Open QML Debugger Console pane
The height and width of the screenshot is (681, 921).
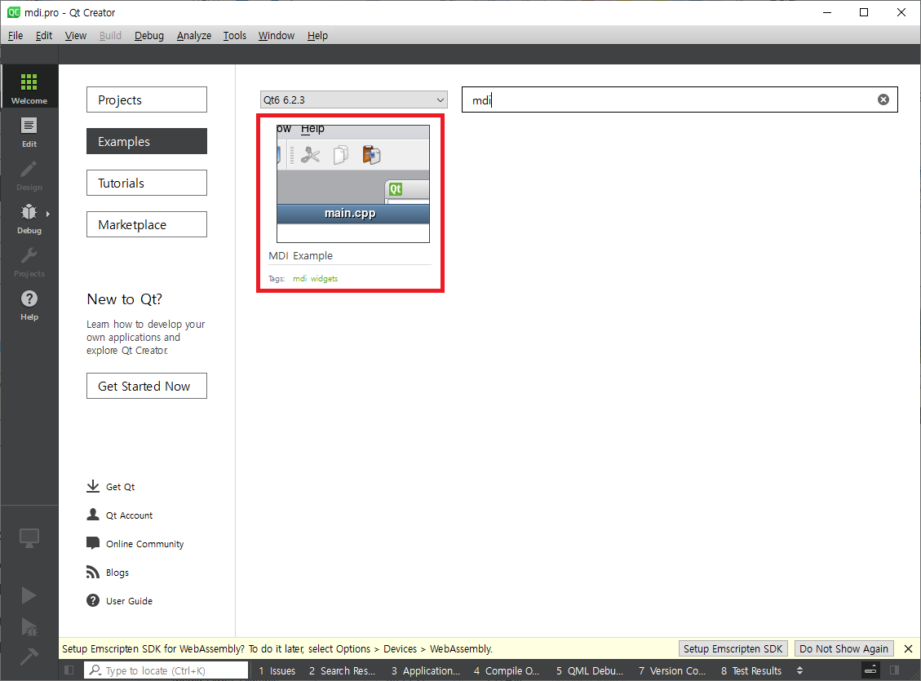590,670
